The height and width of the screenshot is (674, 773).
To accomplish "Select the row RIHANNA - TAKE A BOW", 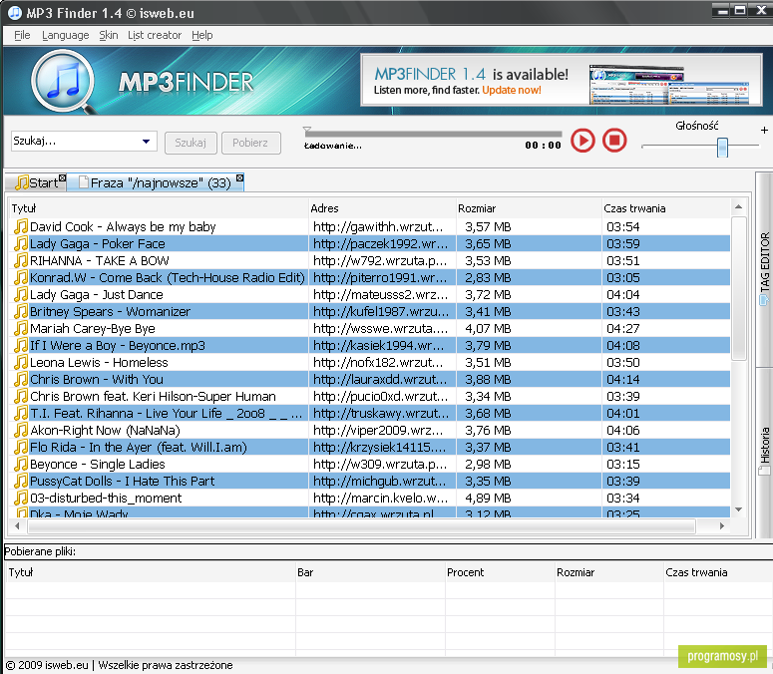I will coord(370,260).
